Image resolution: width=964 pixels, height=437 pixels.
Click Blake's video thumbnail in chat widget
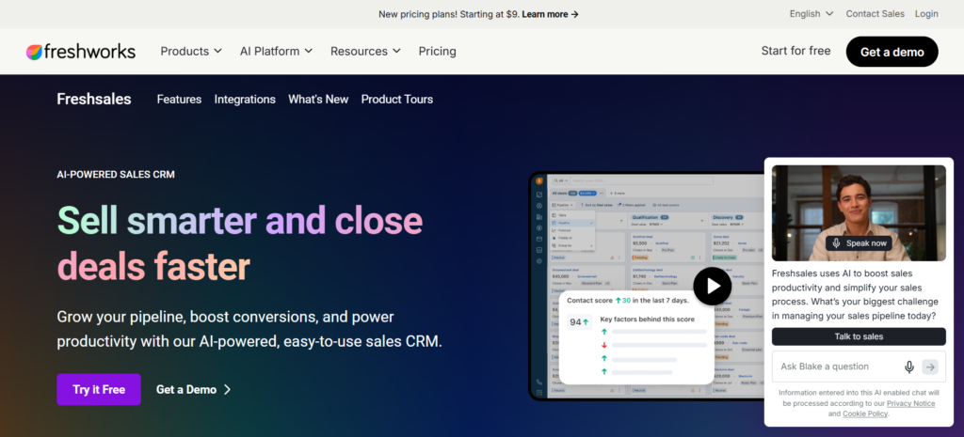[859, 213]
